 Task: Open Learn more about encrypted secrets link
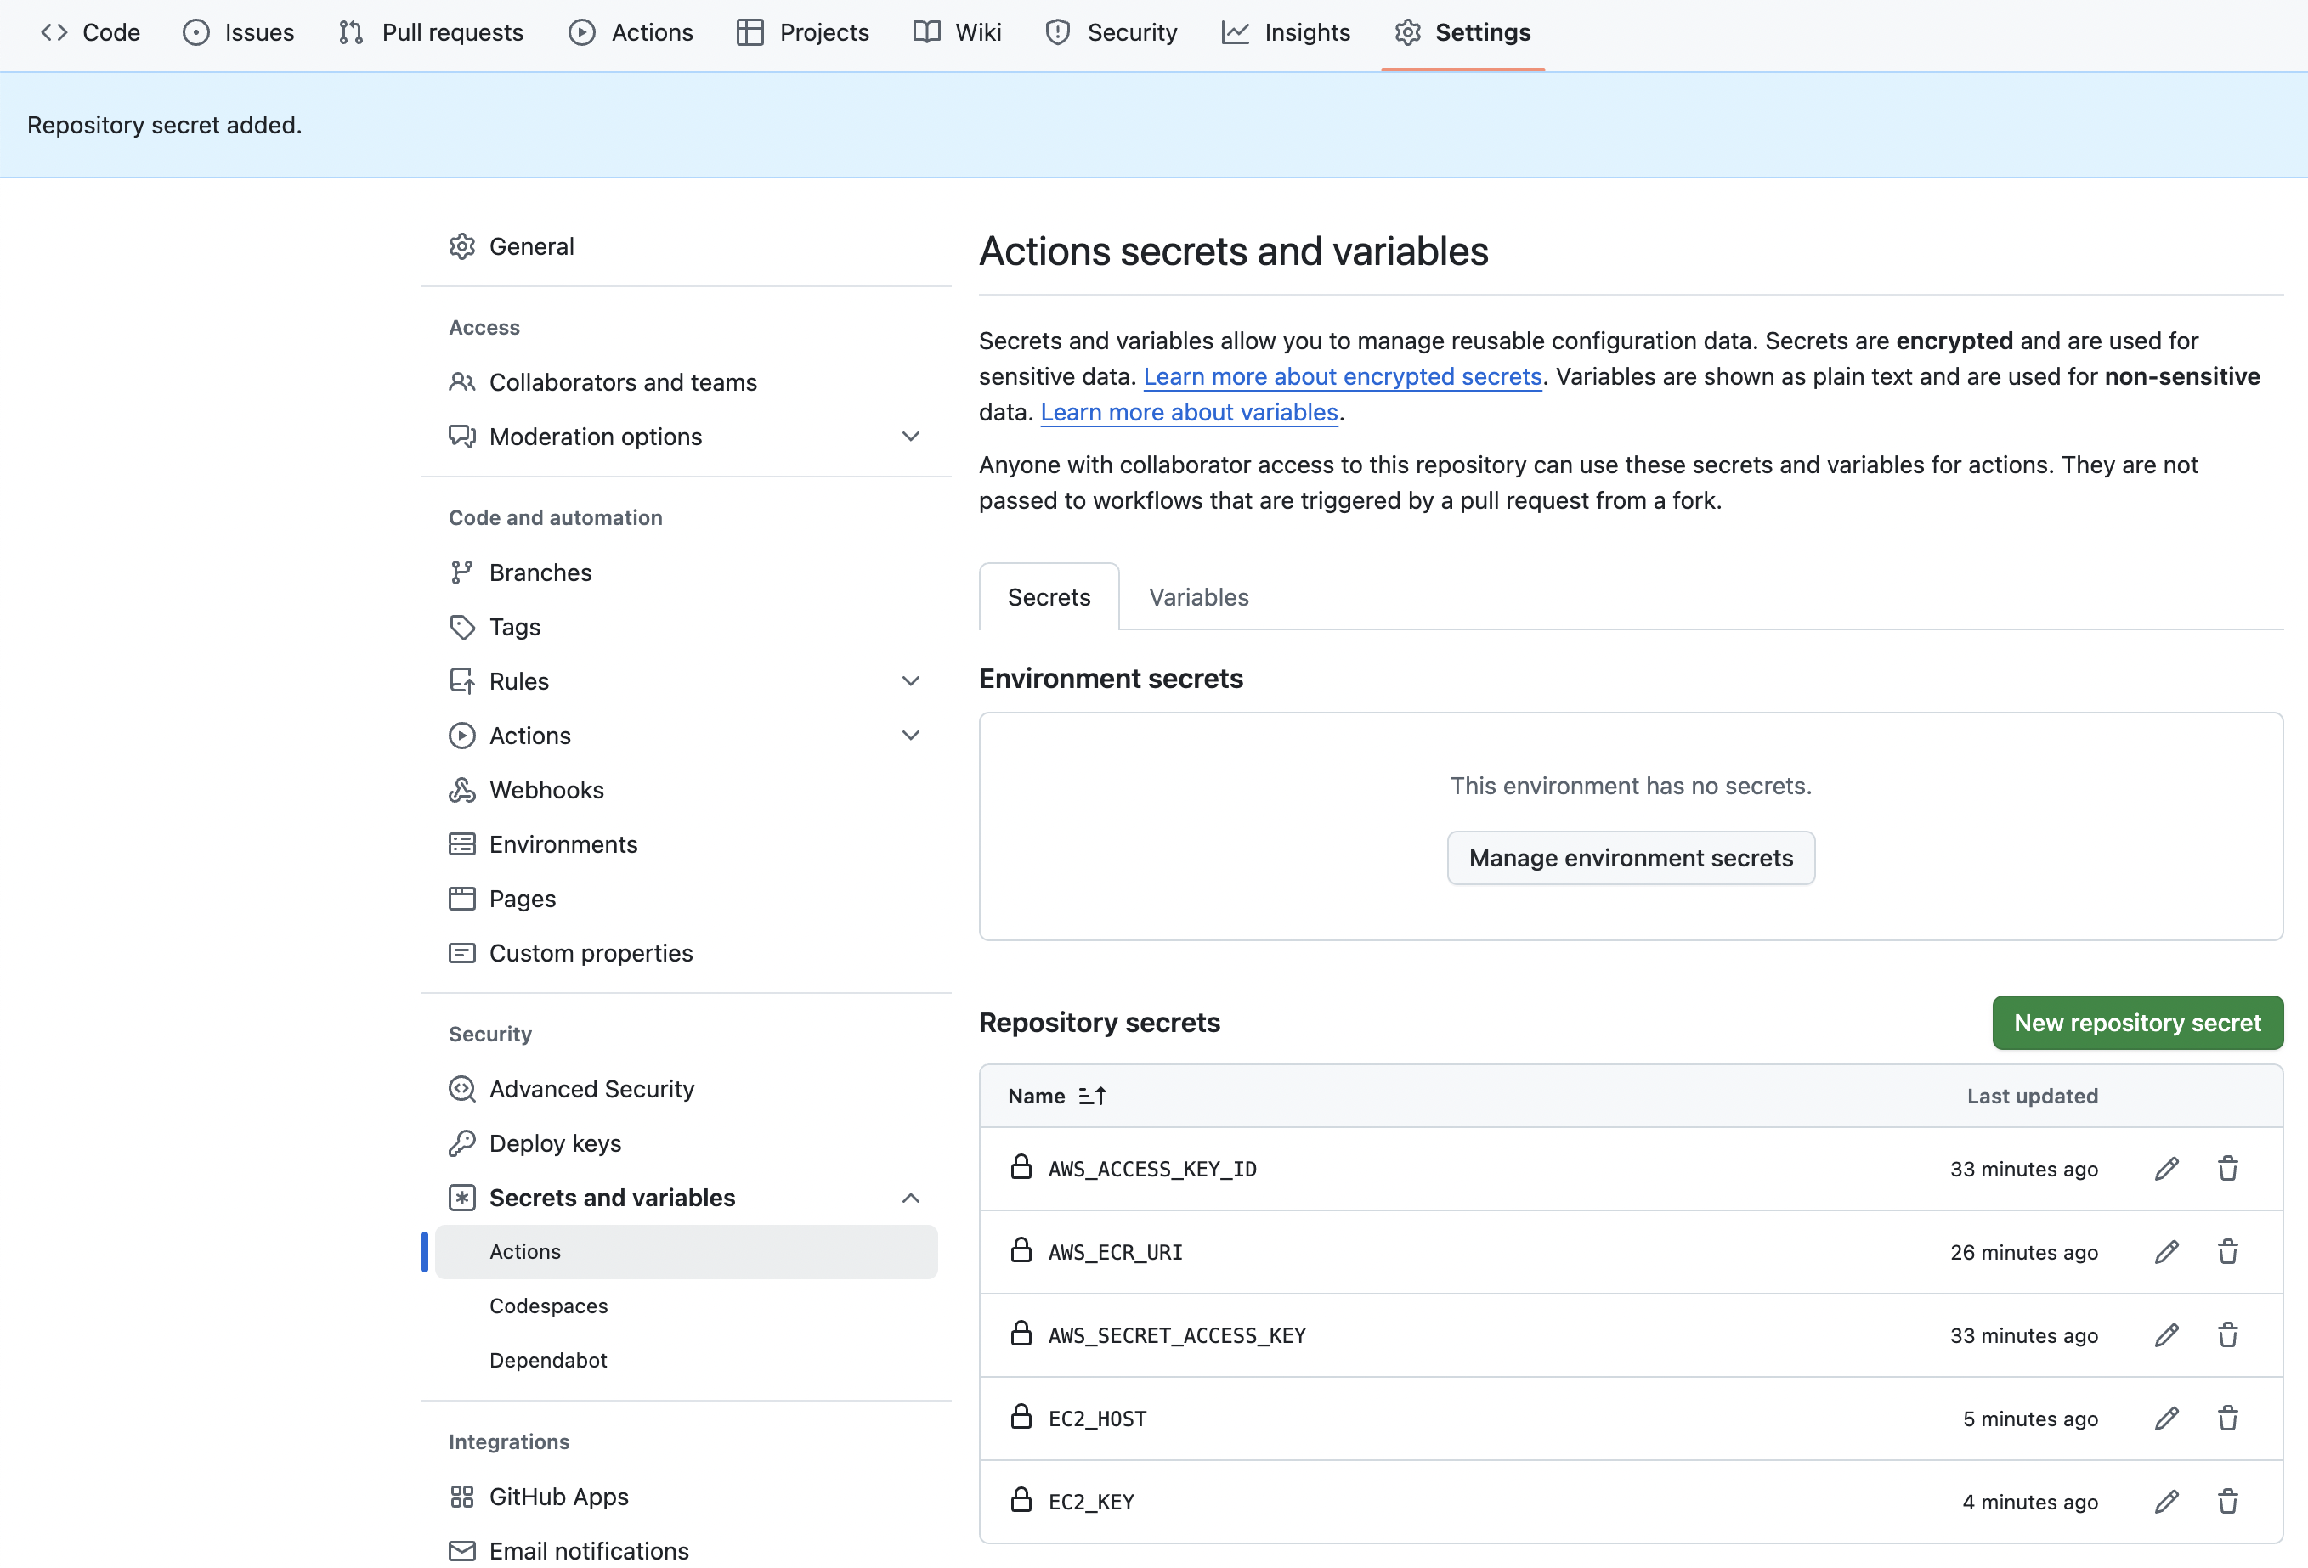pos(1342,377)
